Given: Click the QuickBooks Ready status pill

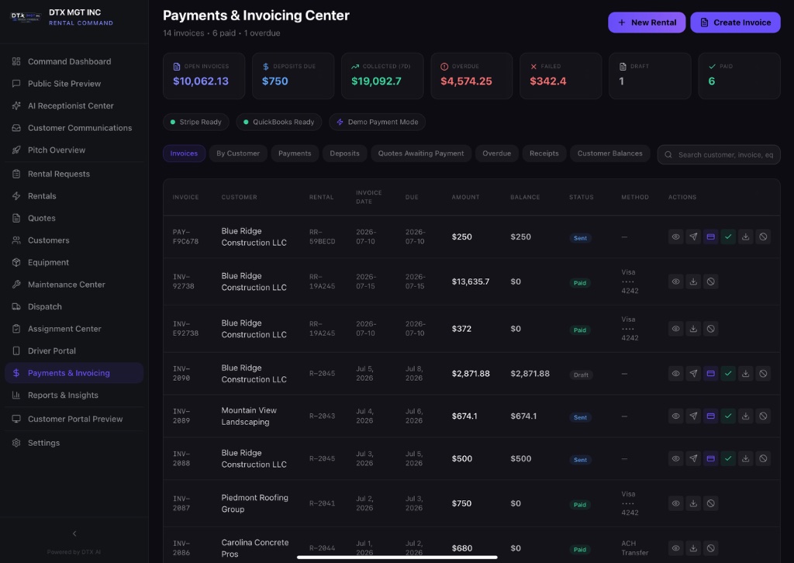Looking at the screenshot, I should coord(279,122).
